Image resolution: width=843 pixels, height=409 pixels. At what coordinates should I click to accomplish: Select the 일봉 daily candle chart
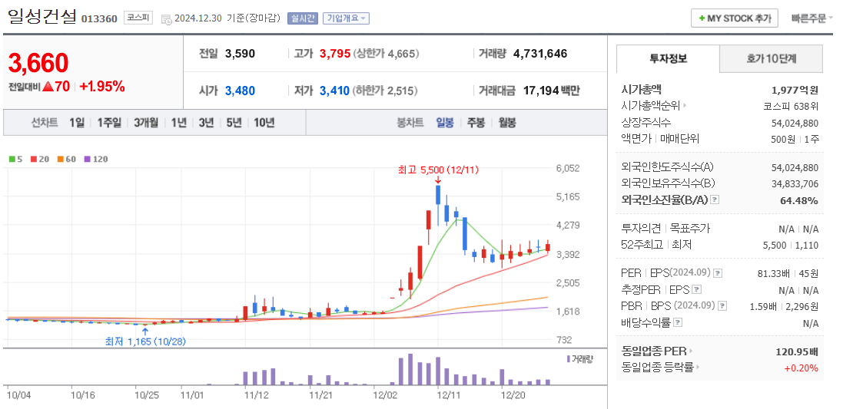(x=445, y=122)
